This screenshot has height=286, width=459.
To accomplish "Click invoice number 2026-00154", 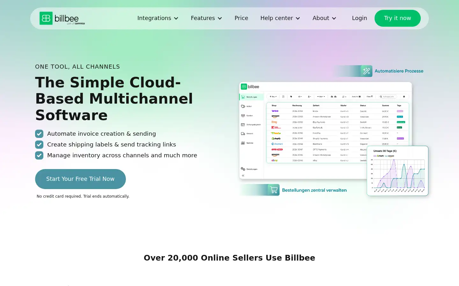I will [x=298, y=111].
